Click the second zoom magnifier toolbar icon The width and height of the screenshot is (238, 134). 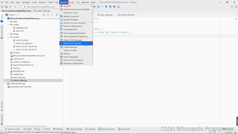[99, 7]
